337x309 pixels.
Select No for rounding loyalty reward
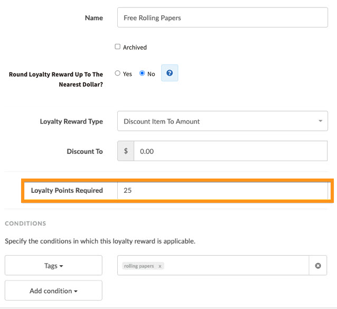coord(142,73)
